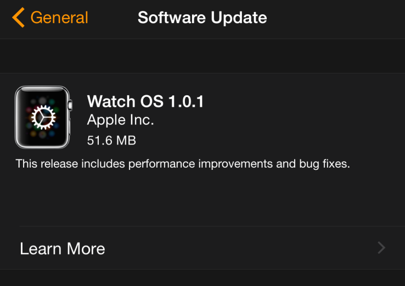The width and height of the screenshot is (405, 286).
Task: Click blank area below Learn More row
Action: [202, 278]
